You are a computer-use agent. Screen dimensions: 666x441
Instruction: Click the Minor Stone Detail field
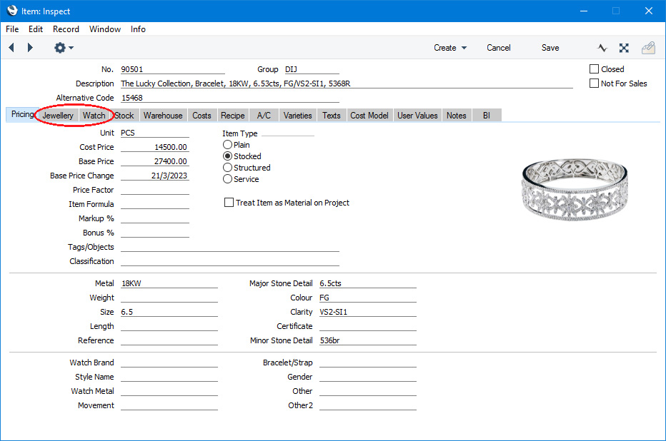tap(368, 341)
